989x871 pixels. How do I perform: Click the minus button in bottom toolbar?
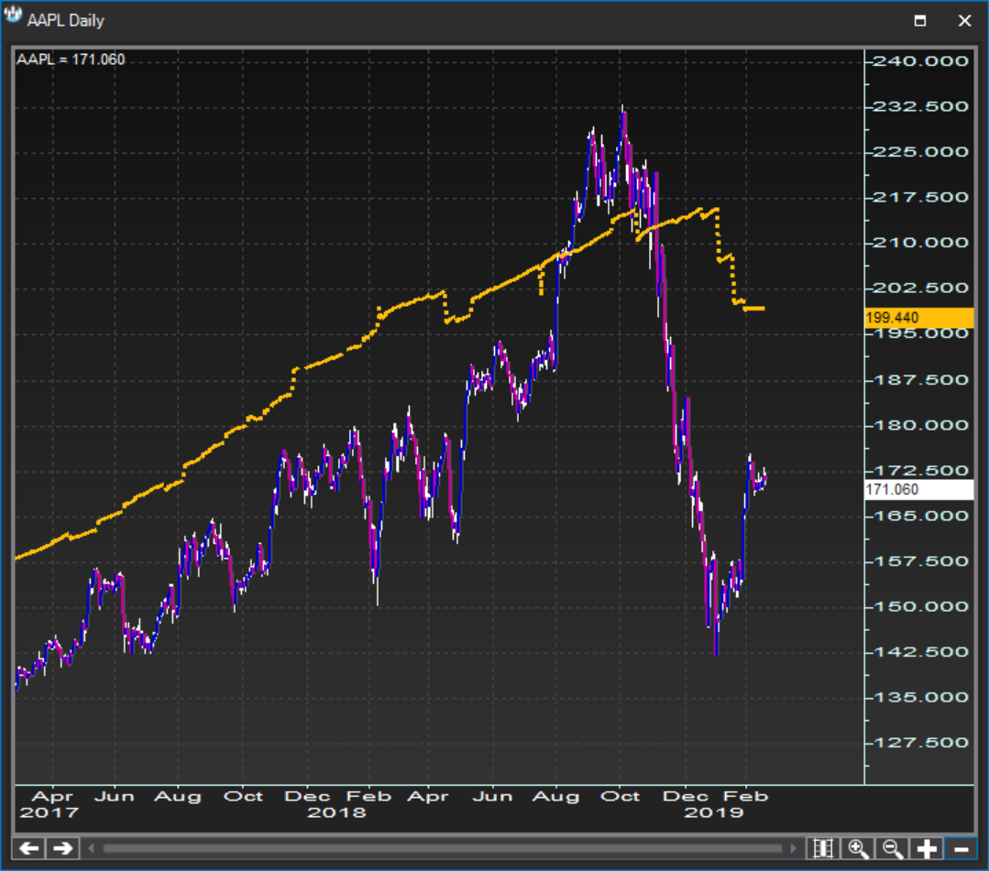(x=961, y=848)
